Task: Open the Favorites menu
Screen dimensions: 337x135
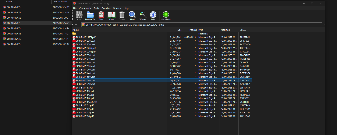Action: 106,8
